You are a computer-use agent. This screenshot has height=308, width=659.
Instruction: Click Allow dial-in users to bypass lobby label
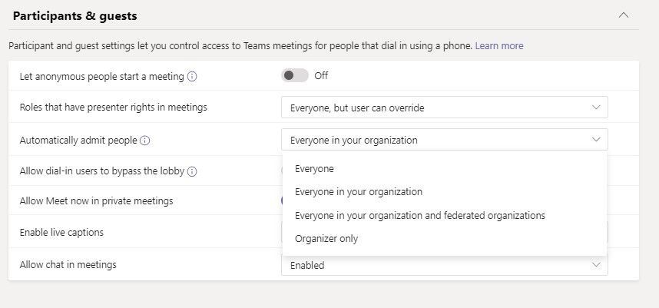point(101,171)
